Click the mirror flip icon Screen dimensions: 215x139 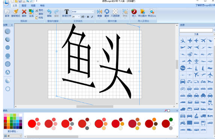point(99,12)
